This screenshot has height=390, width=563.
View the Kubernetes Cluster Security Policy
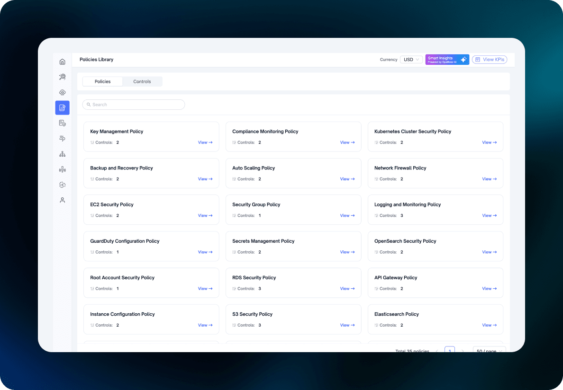490,142
